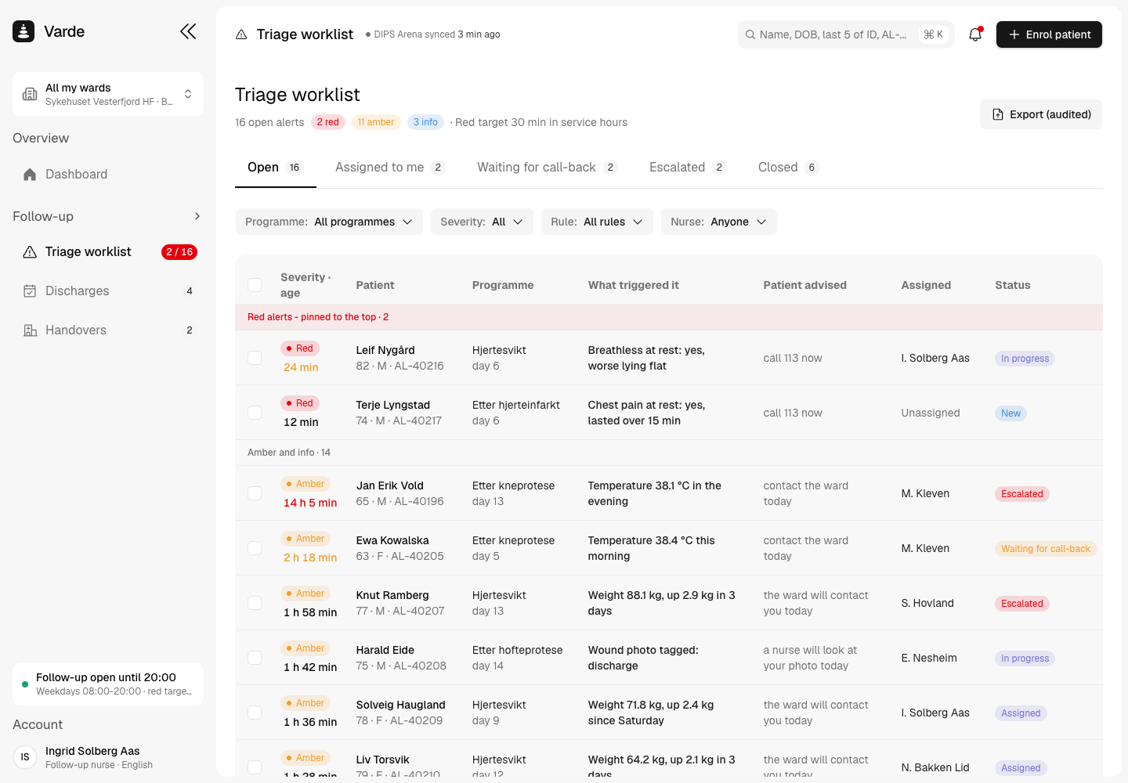Sort by Severity · age column header
Screen dimensions: 1128x783
click(x=305, y=285)
